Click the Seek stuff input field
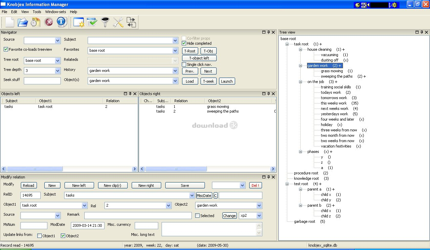Screen dimensions: 430x250 [42, 81]
